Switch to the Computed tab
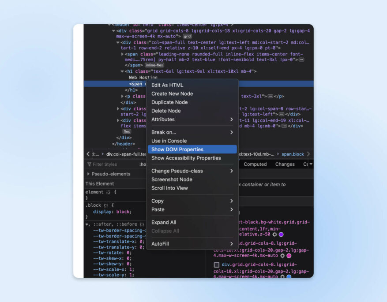Viewport: 387px width, 302px height. point(255,164)
